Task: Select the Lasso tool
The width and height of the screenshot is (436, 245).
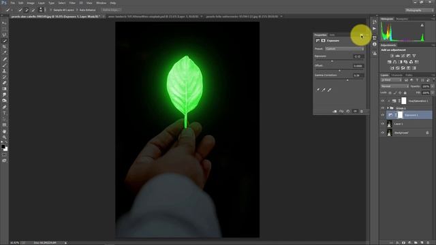Action: 4,35
